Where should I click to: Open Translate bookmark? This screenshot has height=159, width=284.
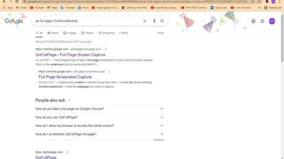68,8
